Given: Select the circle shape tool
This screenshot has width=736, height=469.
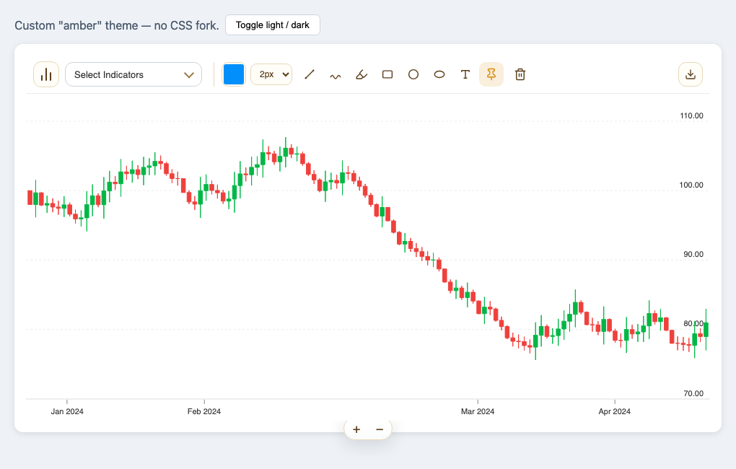Looking at the screenshot, I should pyautogui.click(x=413, y=74).
